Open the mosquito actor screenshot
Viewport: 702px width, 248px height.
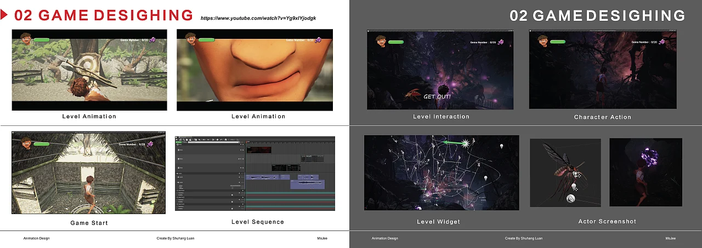[x=565, y=172]
